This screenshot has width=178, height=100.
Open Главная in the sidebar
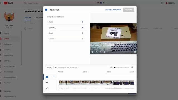pos(6,33)
